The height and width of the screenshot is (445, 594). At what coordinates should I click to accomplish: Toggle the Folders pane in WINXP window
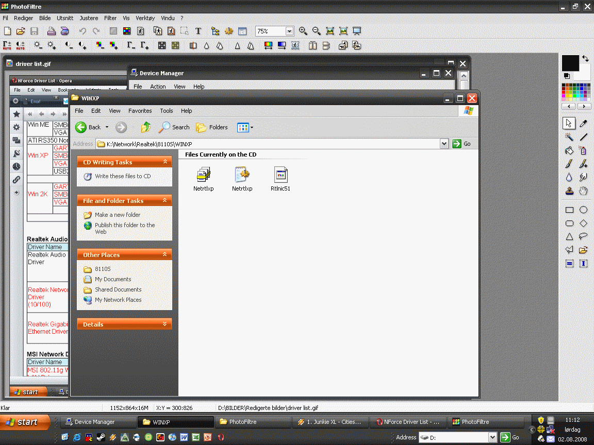(x=212, y=127)
